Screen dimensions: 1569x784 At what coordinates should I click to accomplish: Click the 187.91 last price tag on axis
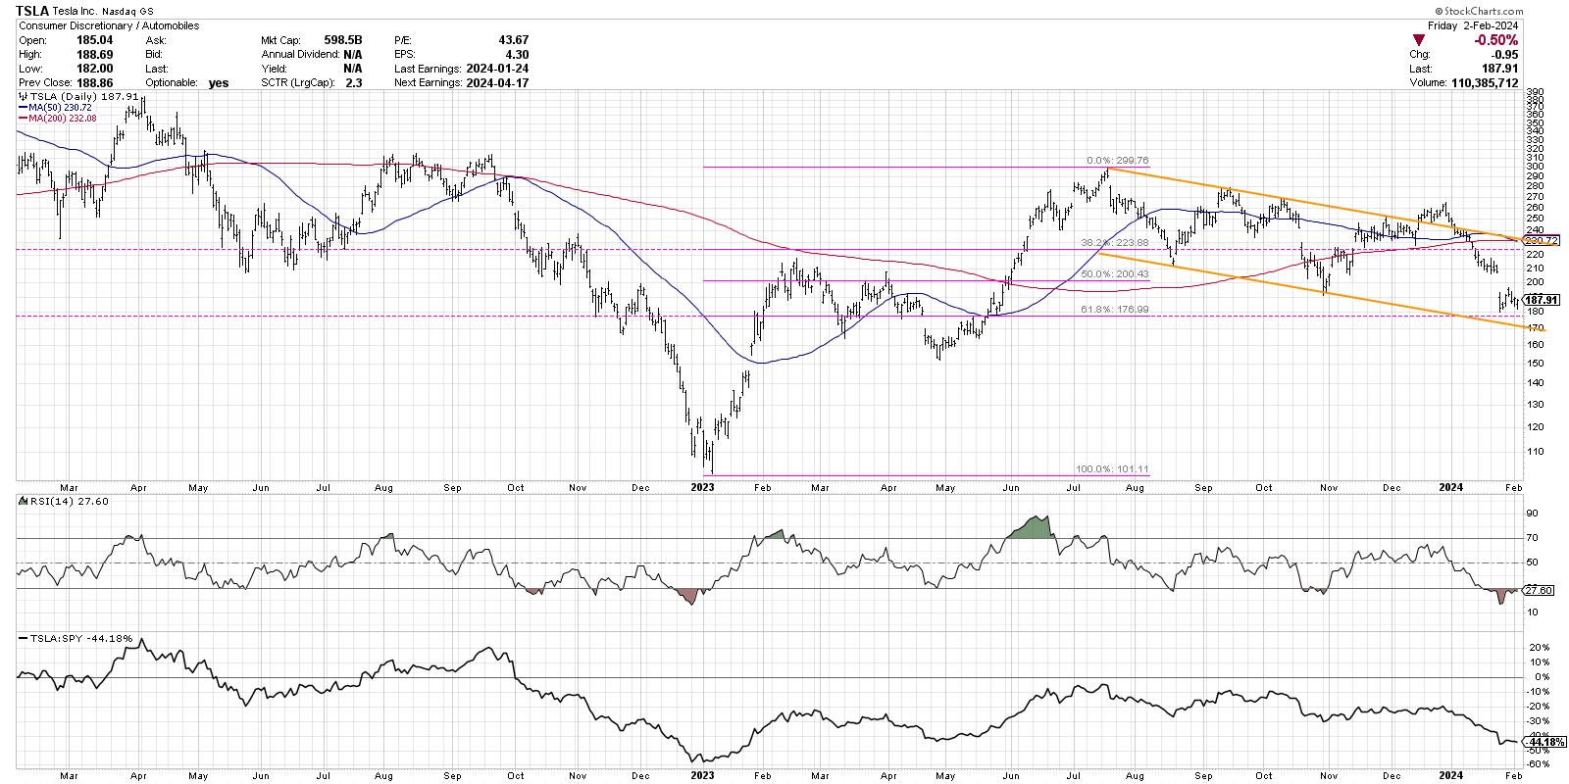pos(1541,300)
